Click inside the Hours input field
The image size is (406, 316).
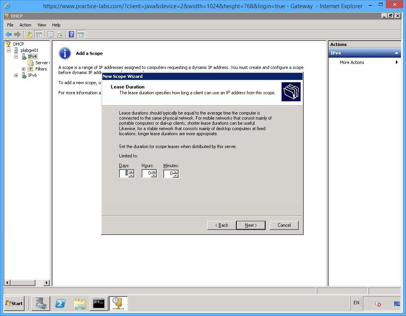click(x=147, y=173)
